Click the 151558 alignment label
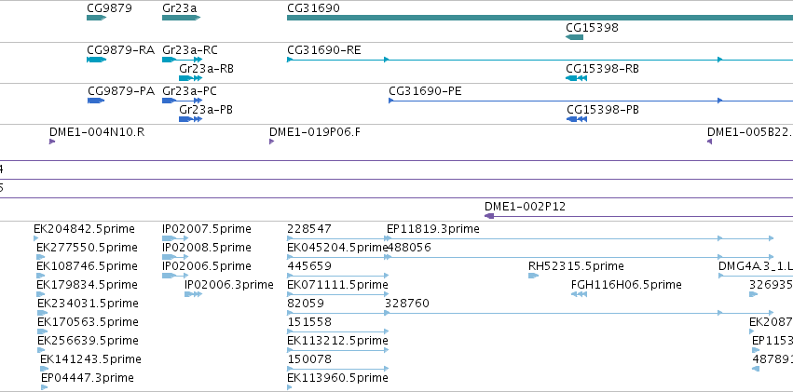This screenshot has height=392, width=793. (309, 322)
